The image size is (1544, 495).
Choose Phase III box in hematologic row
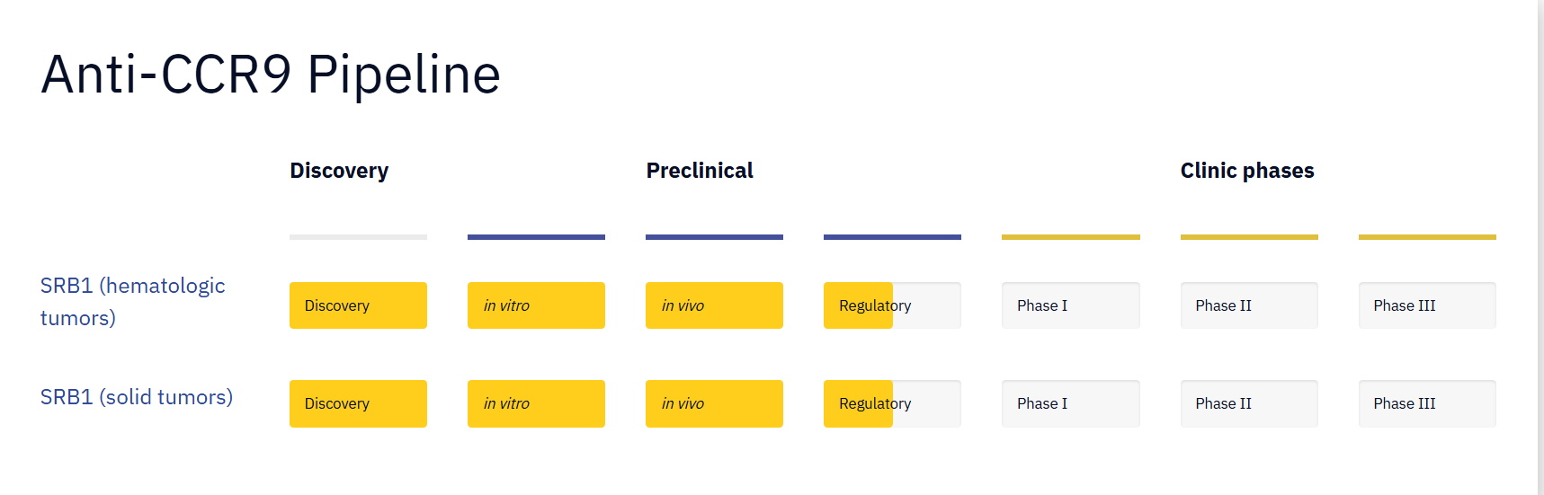pos(1426,305)
